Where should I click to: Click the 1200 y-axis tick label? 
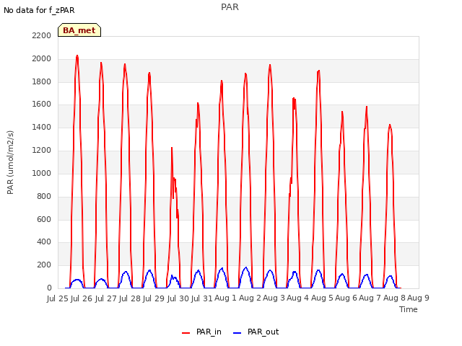click(42, 150)
